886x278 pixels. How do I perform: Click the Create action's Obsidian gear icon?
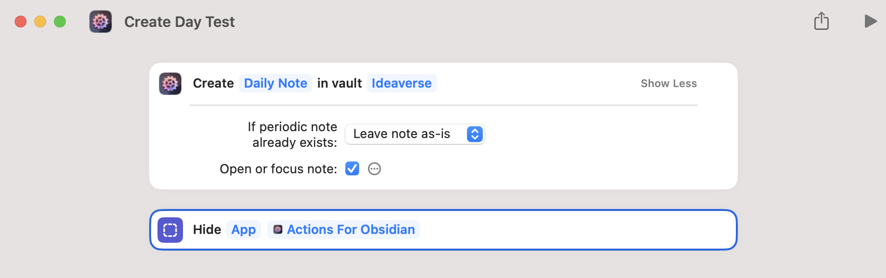coord(170,84)
